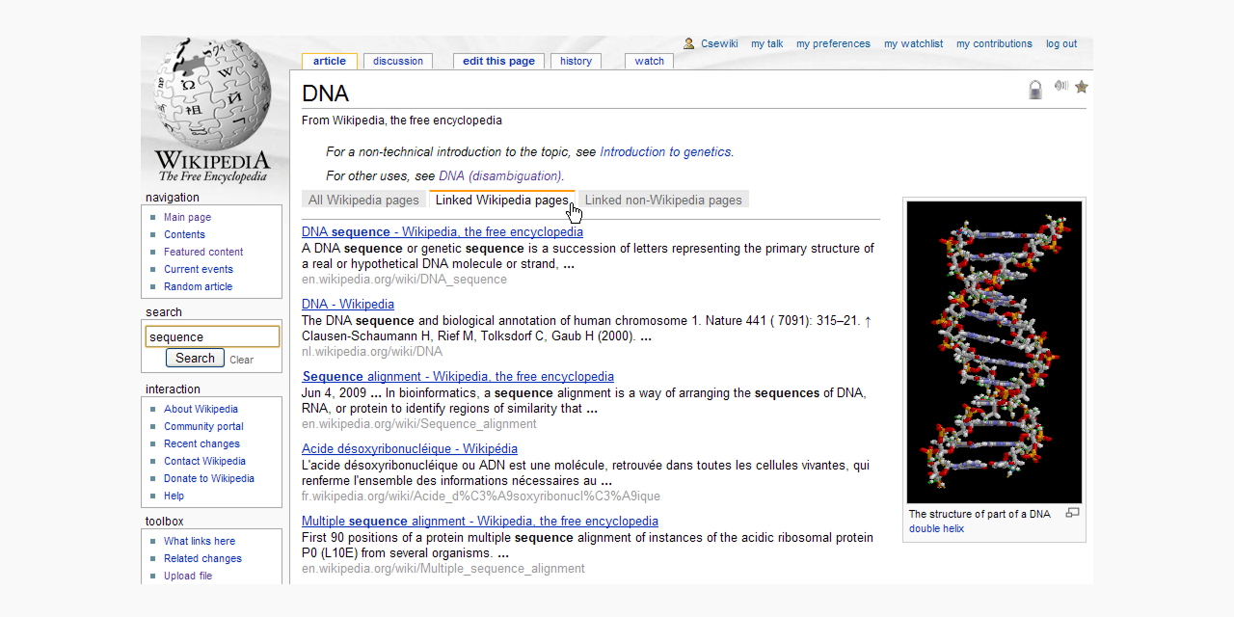
Task: Click the log out link
Action: click(1061, 43)
